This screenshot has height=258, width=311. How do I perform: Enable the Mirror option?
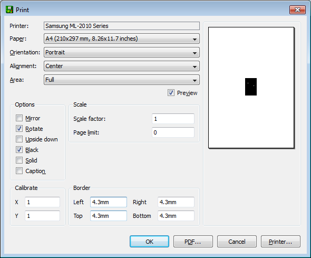(19, 118)
